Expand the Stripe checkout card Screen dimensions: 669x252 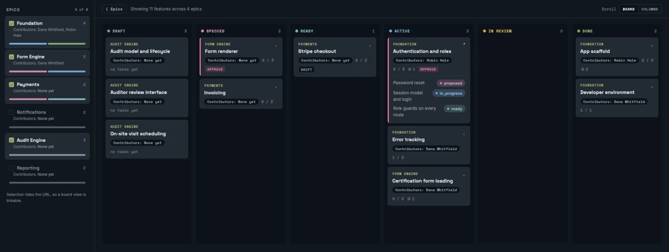click(370, 46)
